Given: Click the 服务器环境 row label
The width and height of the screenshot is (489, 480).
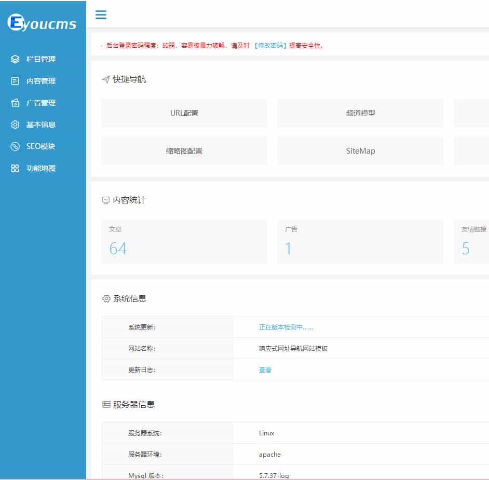Looking at the screenshot, I should [145, 455].
